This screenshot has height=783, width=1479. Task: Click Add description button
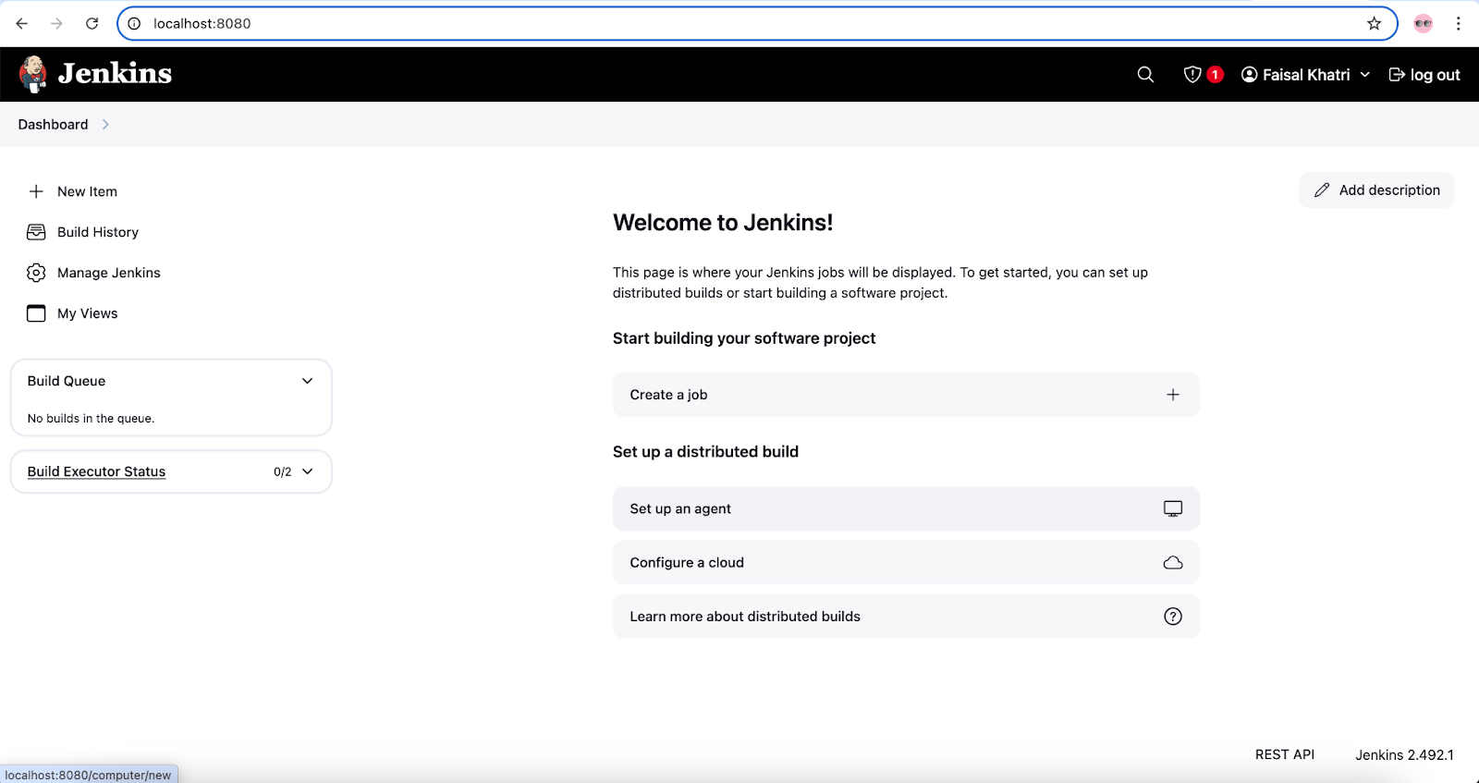click(x=1376, y=190)
